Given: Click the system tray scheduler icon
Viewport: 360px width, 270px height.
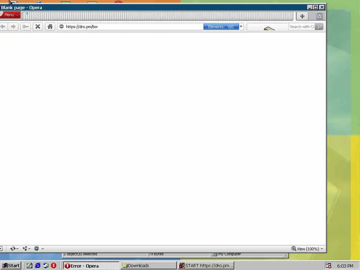Looking at the screenshot, I should click(x=328, y=266).
